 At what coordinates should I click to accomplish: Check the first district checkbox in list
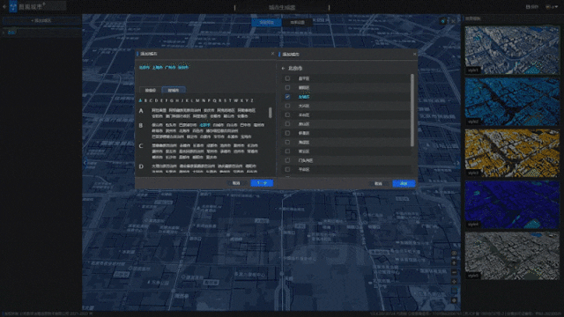coord(287,78)
